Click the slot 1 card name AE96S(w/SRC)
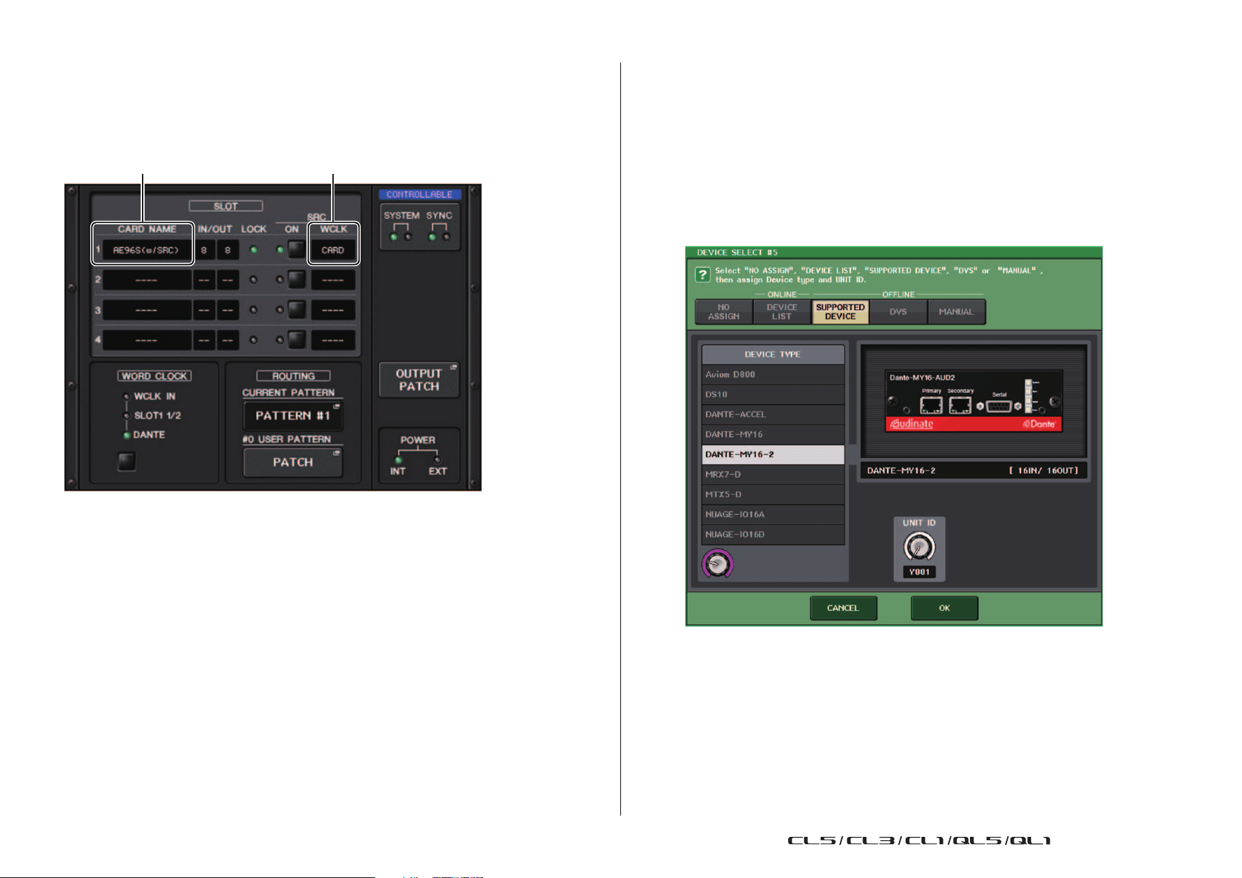This screenshot has height=878, width=1242. [147, 250]
